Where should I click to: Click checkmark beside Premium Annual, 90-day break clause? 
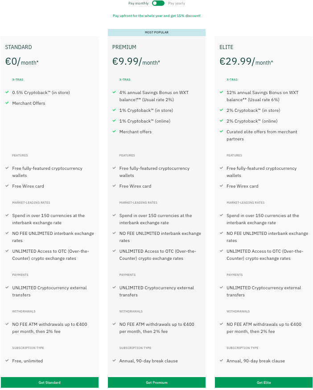[114, 361]
